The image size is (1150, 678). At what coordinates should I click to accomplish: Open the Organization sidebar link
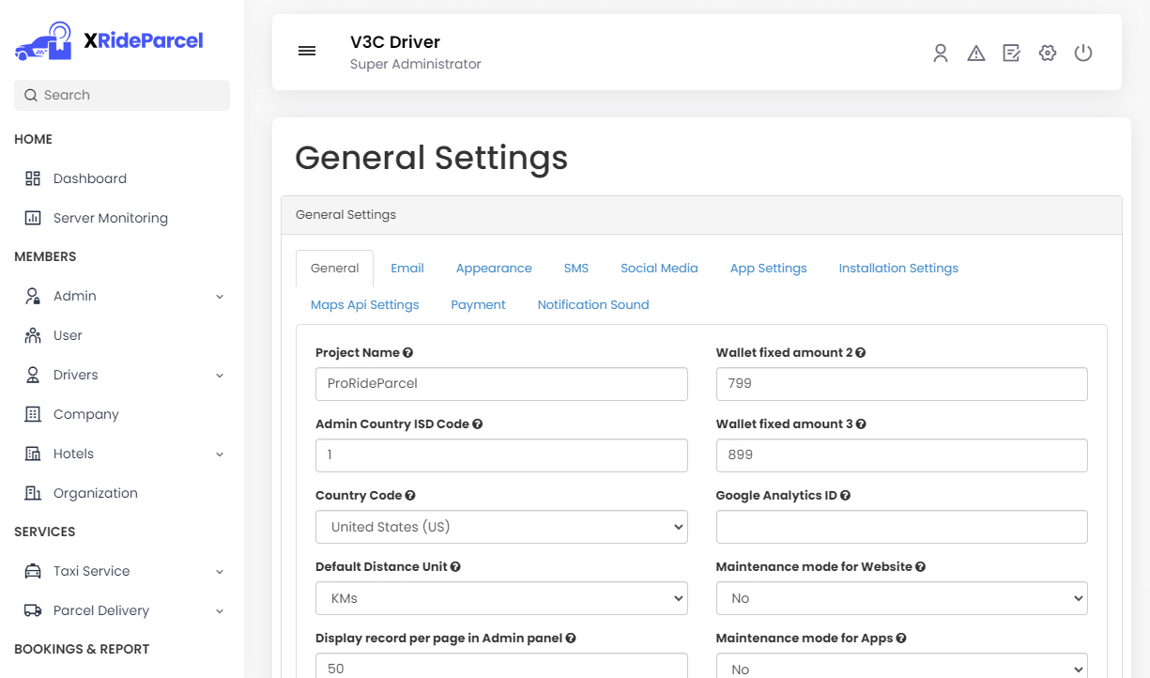pos(95,493)
